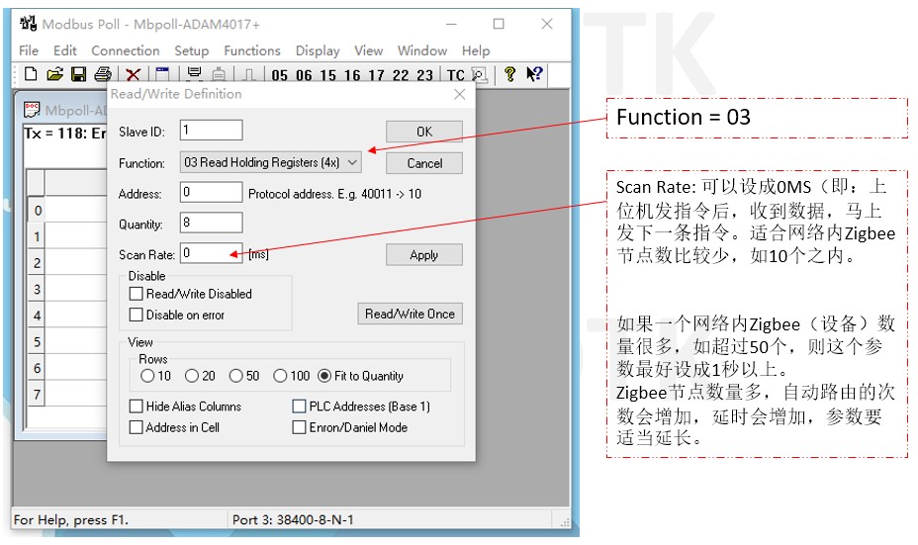The height and width of the screenshot is (545, 918).
Task: Select row header 7 in Mbpoll grid
Action: [x=37, y=394]
